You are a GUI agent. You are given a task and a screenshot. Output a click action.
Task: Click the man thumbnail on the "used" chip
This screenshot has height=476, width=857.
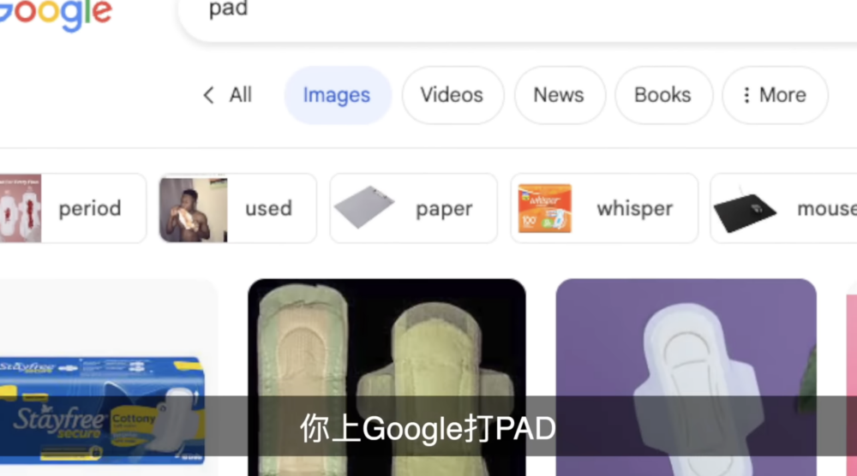point(193,209)
